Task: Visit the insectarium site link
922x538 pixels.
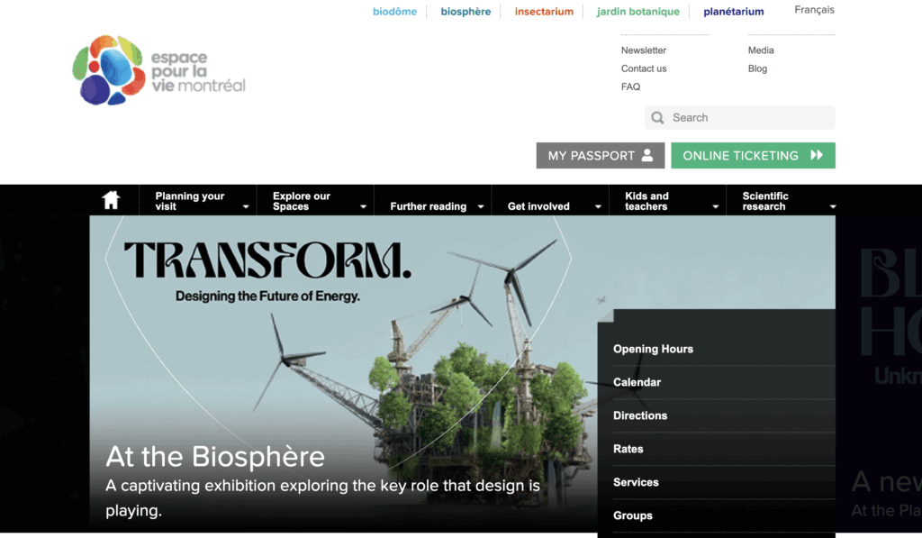Action: tap(544, 11)
